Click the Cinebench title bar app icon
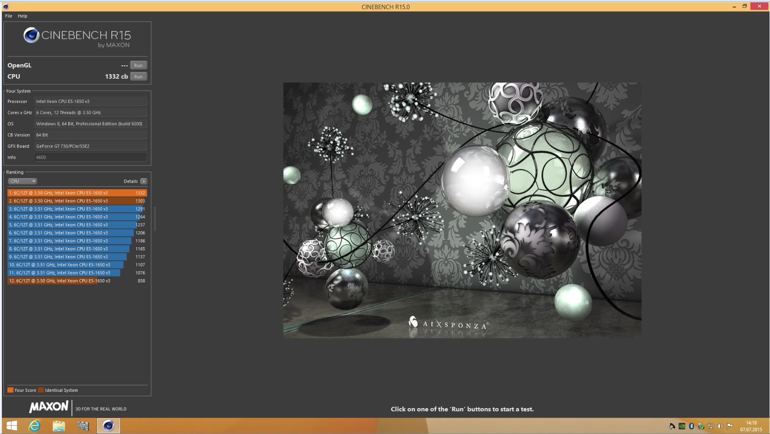 pyautogui.click(x=6, y=6)
